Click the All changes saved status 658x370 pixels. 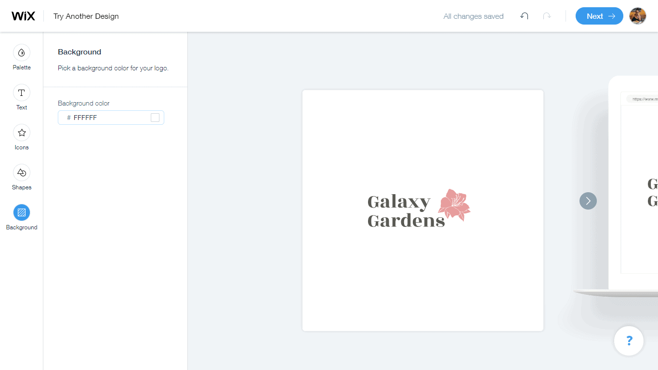click(x=474, y=16)
